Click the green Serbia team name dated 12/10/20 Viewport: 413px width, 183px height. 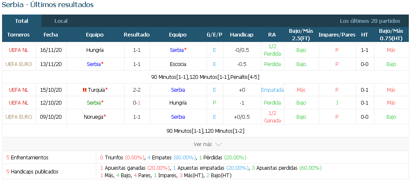[94, 103]
